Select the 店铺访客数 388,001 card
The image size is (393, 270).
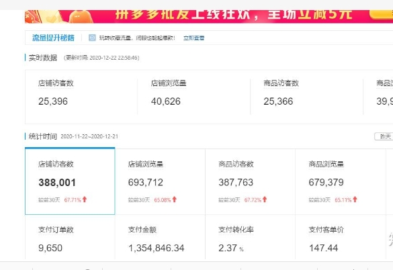click(x=70, y=181)
